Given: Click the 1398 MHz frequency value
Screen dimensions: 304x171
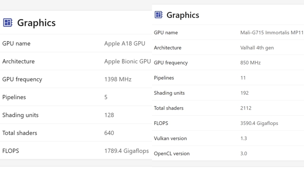Looking at the screenshot, I should tap(118, 79).
